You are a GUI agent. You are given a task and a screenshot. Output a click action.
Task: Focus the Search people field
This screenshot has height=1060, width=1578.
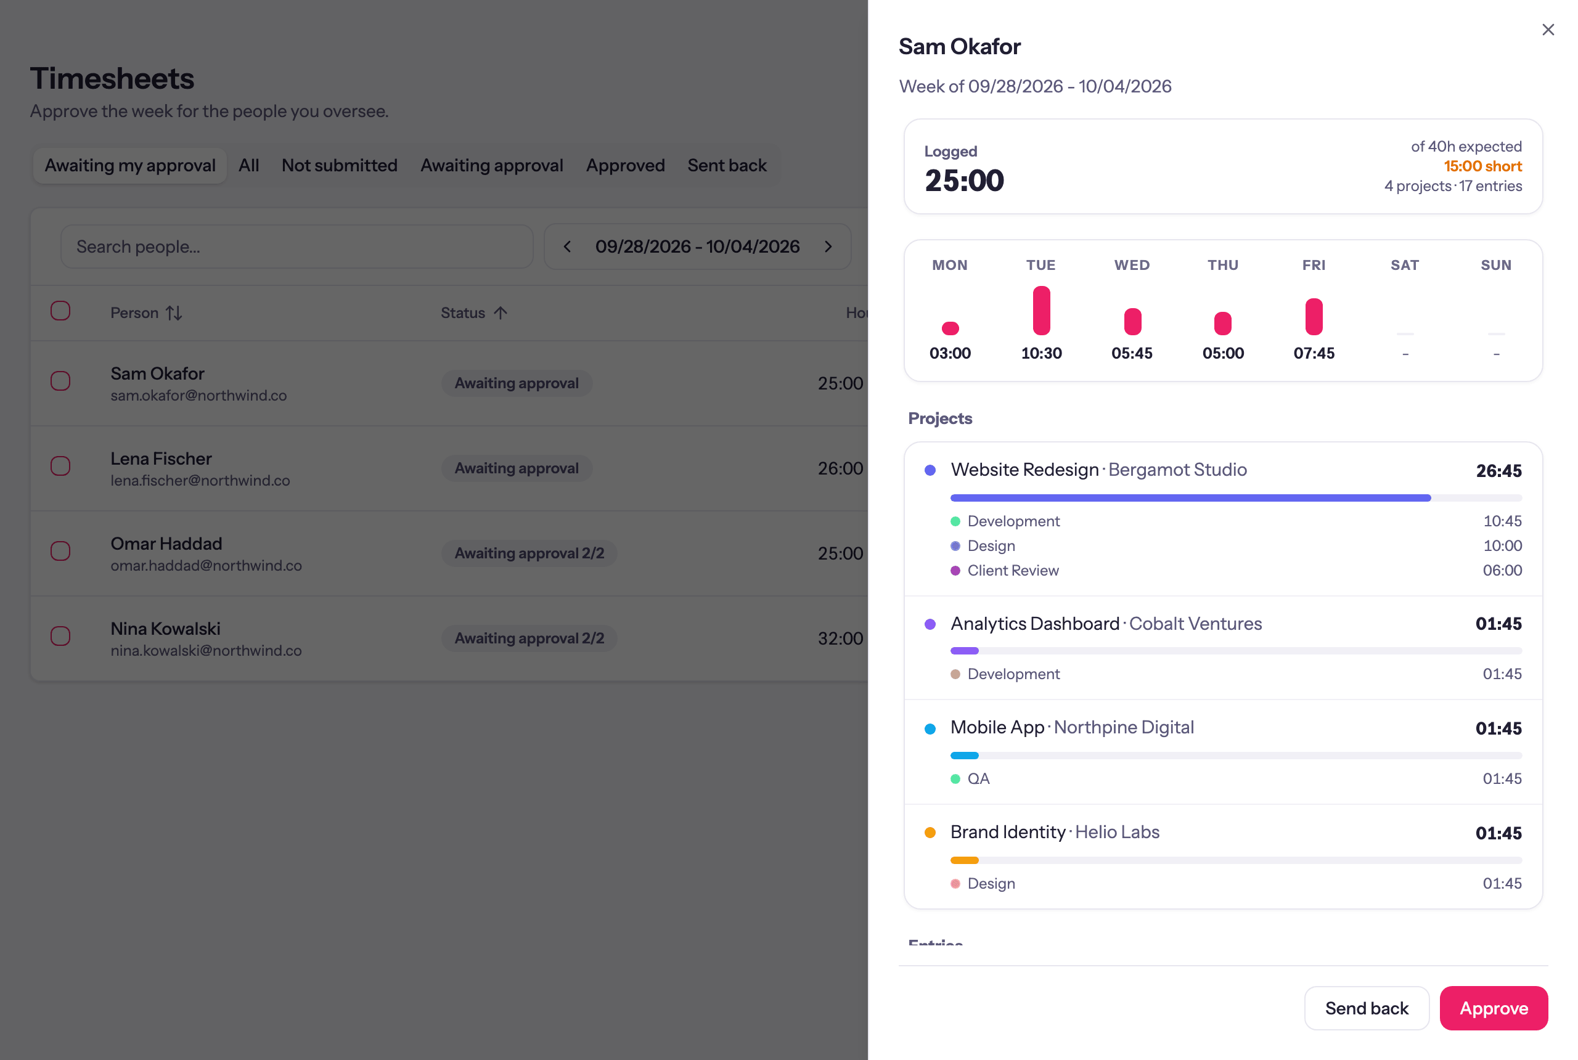click(x=297, y=247)
